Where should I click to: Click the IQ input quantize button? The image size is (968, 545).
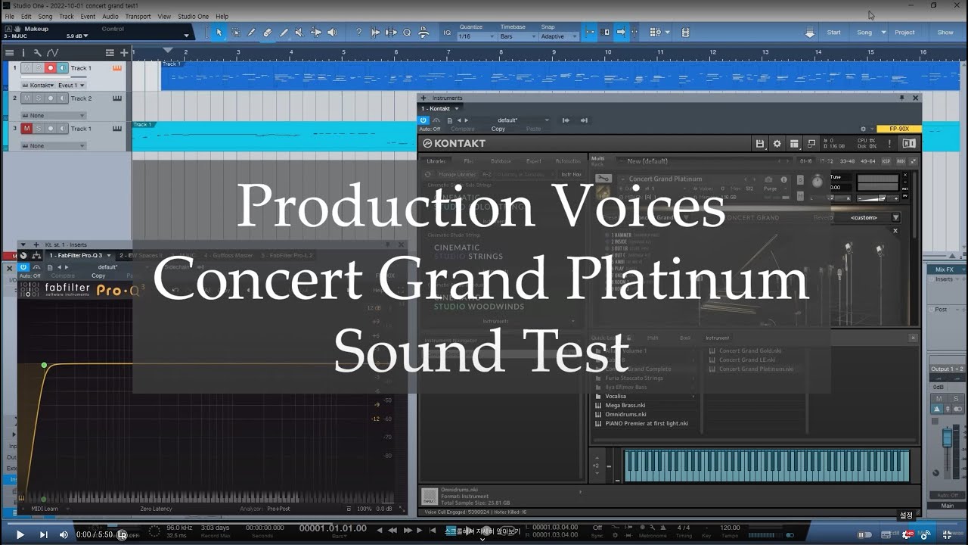(x=447, y=33)
